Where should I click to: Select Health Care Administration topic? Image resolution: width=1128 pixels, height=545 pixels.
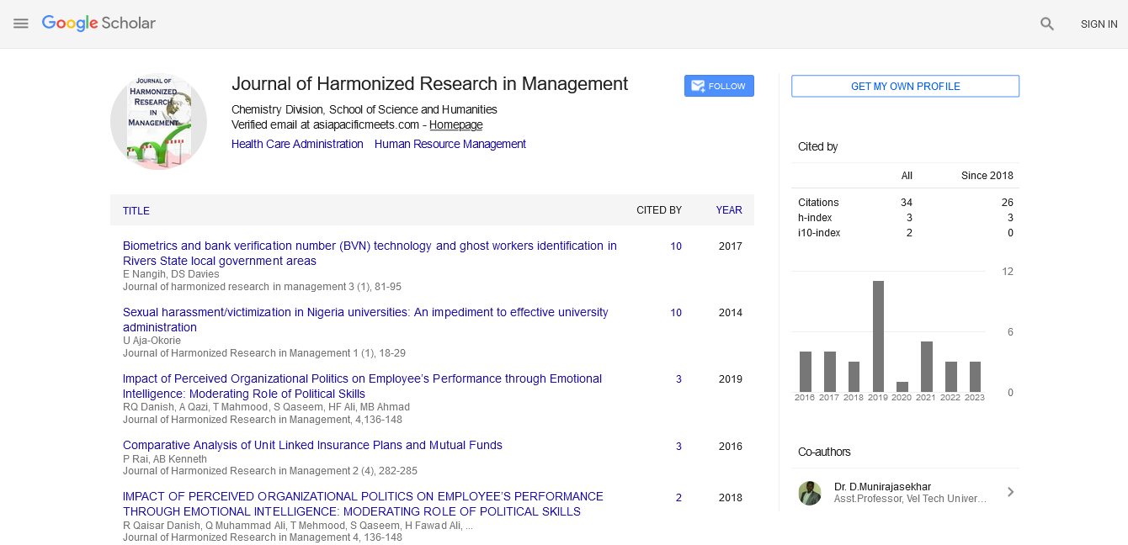[297, 144]
